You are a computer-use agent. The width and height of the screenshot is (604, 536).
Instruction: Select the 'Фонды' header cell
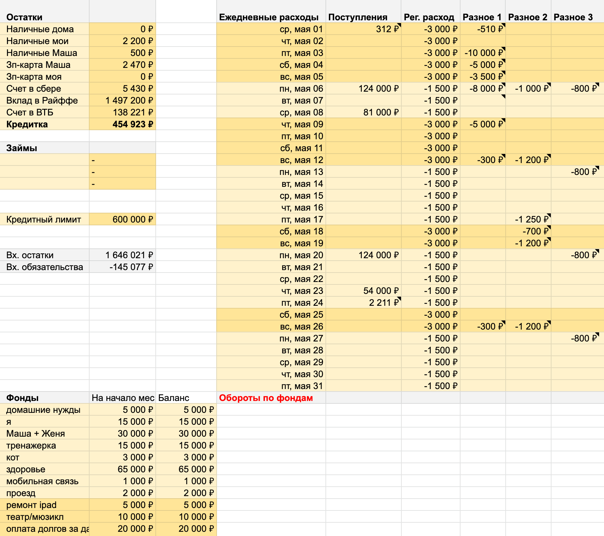point(44,398)
